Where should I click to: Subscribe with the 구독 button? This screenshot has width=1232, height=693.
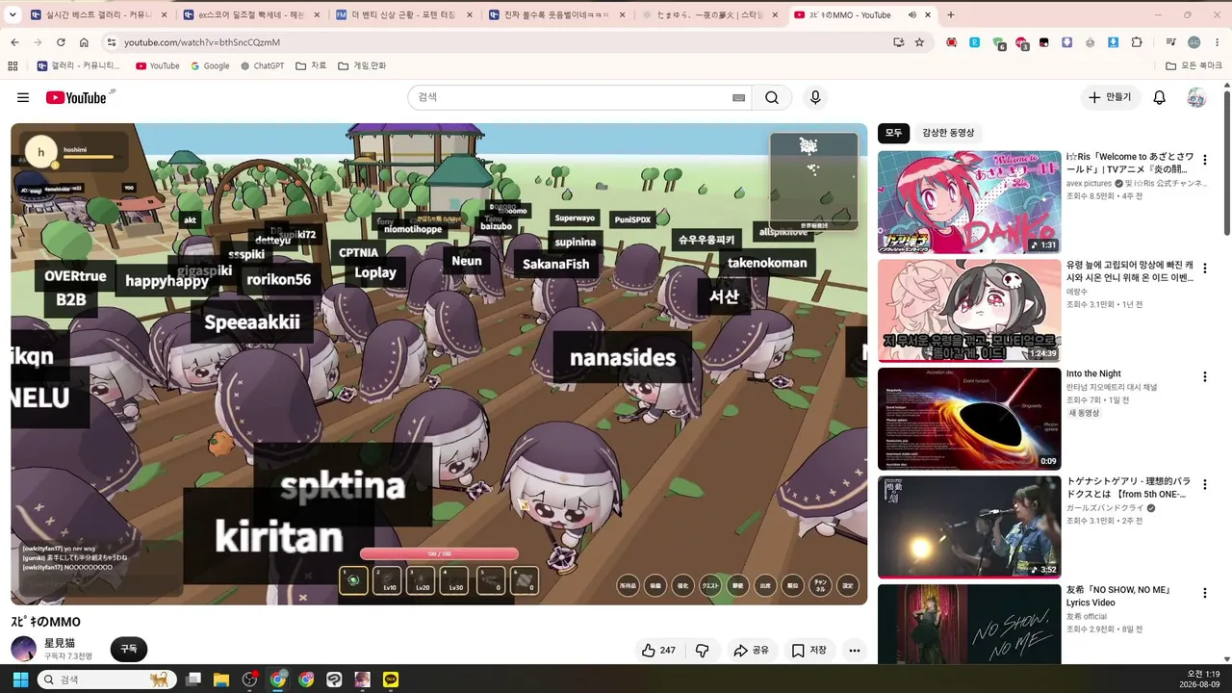[128, 649]
